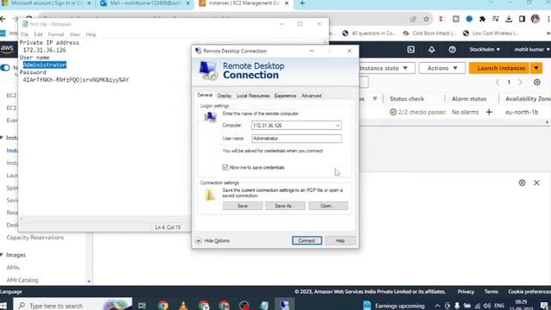This screenshot has width=551, height=310.
Task: Toggle the new EC2 experience switch
Action: tap(5, 67)
